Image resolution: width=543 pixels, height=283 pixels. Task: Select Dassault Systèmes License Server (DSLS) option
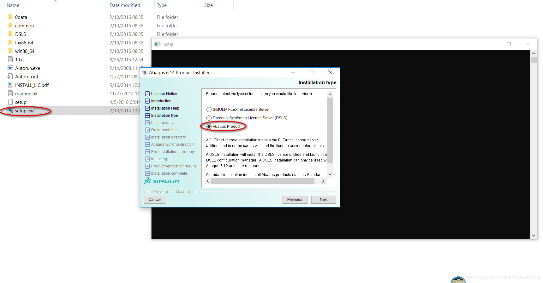click(x=209, y=118)
